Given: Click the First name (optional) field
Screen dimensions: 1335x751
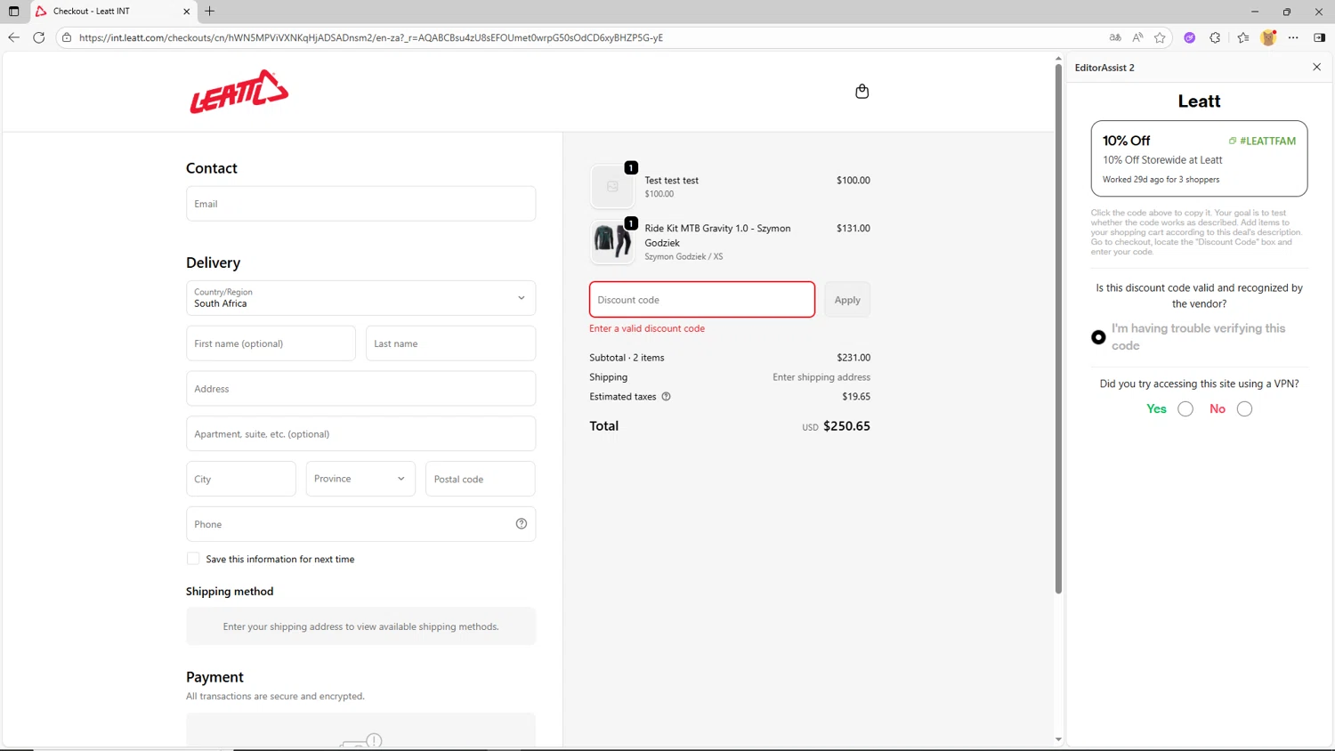Looking at the screenshot, I should click(x=271, y=343).
